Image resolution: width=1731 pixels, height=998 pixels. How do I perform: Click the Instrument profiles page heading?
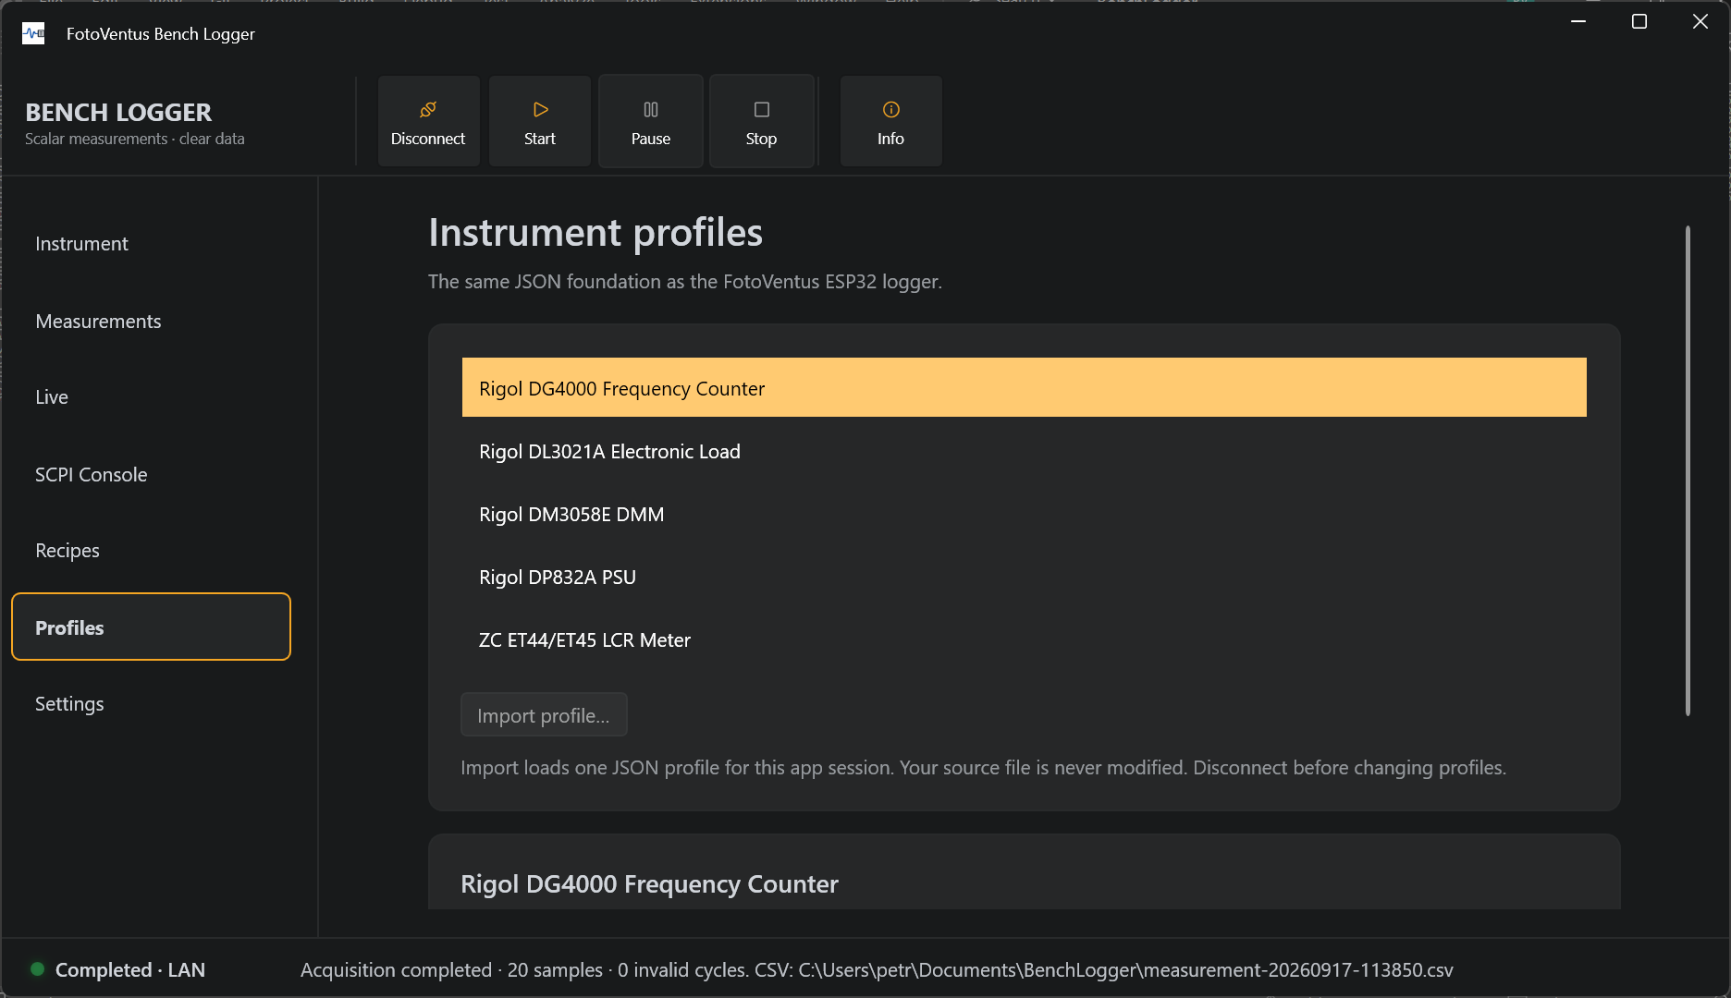tap(595, 232)
